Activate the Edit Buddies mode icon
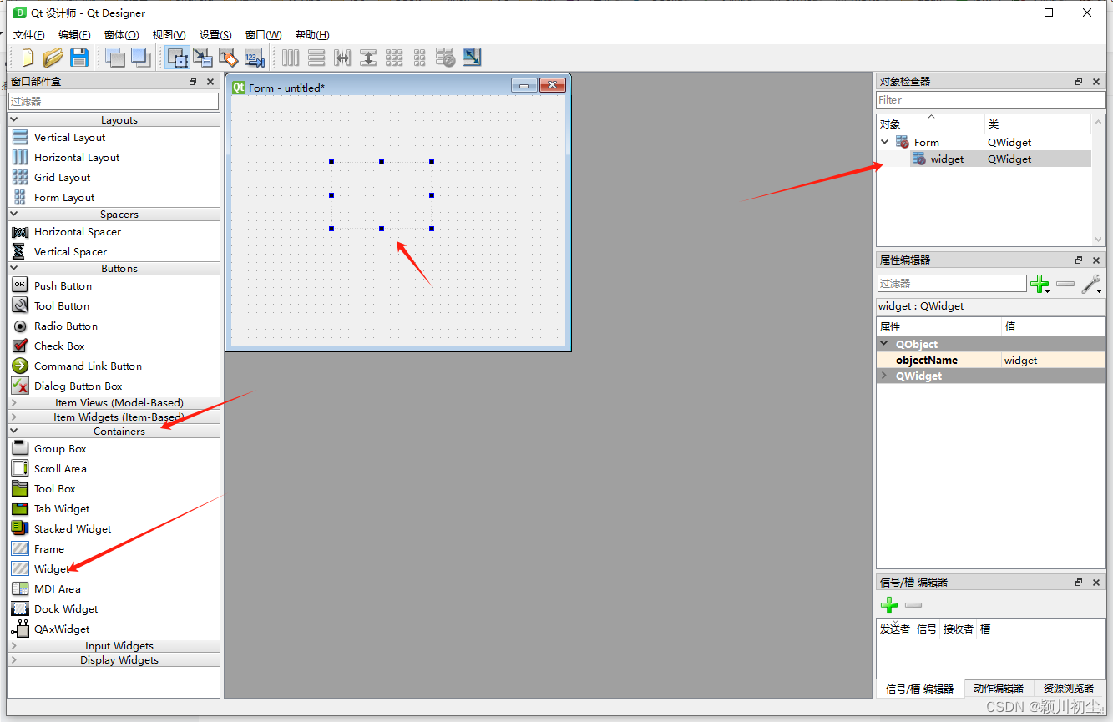The width and height of the screenshot is (1113, 722). (228, 57)
